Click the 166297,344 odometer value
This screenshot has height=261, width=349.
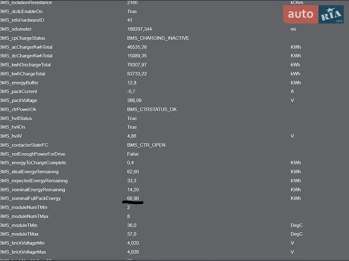coord(140,29)
